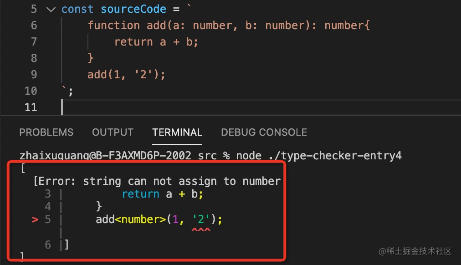Collapse the sourceCode fold chevron on line 5
This screenshot has height=265, width=461.
(x=51, y=9)
